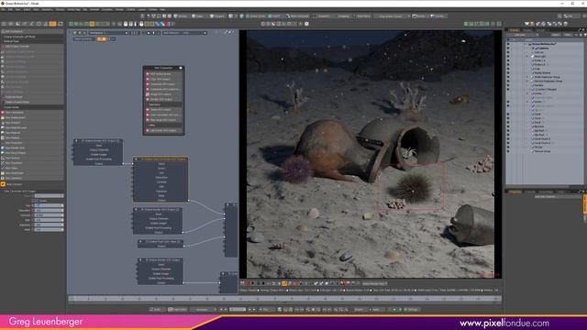Screen dimensions: 587x330
Task: Click the Audio button in the bottom bar
Action: coord(157,310)
